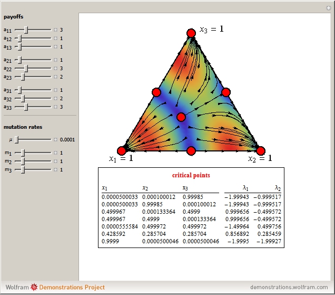Image resolution: width=335 pixels, height=295 pixels.
Task: Expand the a33 slider plus control
Action: point(55,107)
